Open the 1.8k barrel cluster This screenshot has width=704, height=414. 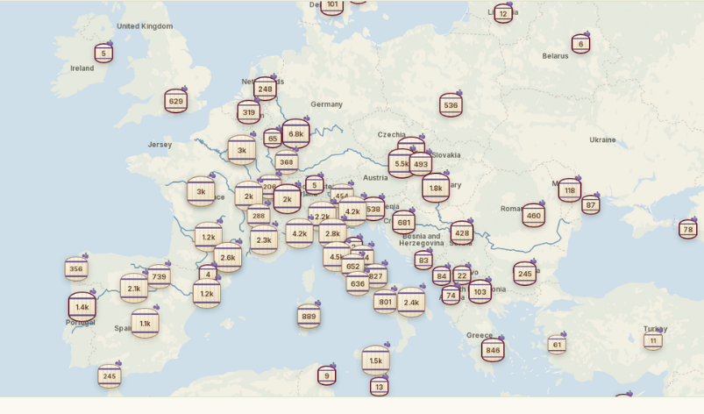tap(436, 188)
